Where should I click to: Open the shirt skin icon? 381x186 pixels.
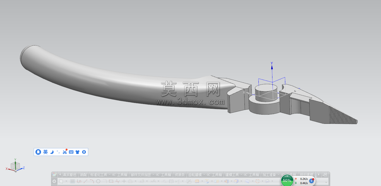(78, 152)
